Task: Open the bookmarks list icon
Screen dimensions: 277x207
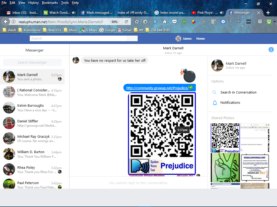Action: click(x=145, y=22)
